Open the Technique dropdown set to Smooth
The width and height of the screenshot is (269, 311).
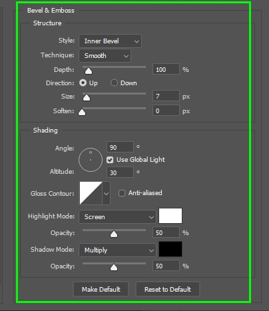(105, 56)
